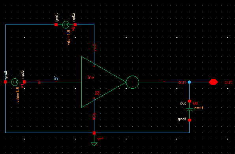Select the inverter output bubble circle
The image size is (235, 154).
[132, 82]
